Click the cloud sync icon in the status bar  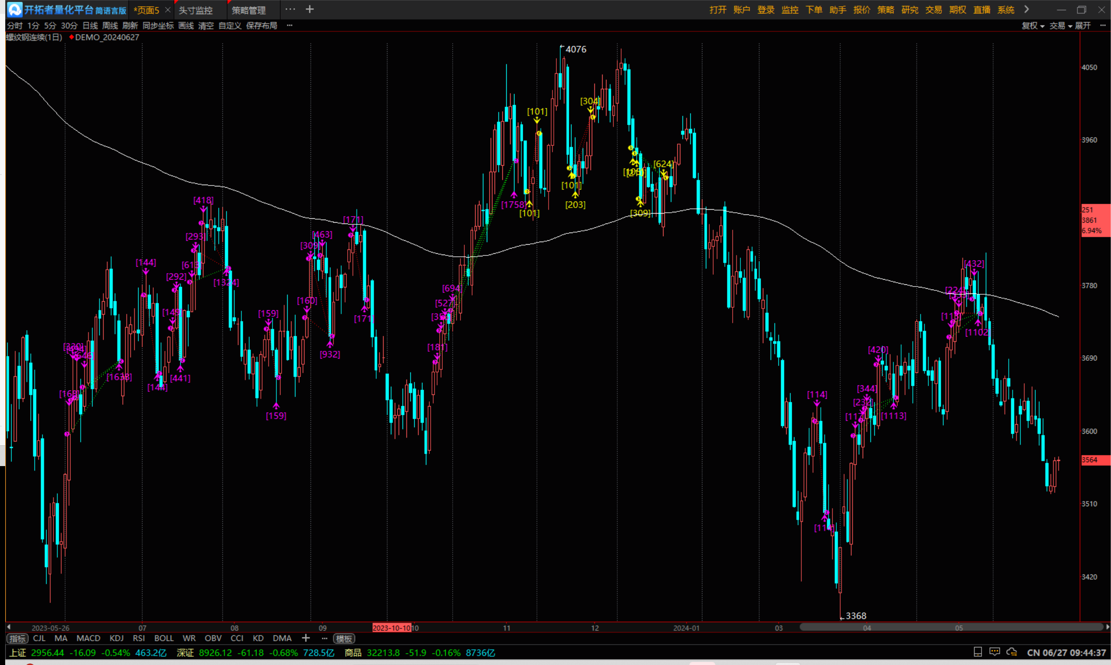point(1011,652)
